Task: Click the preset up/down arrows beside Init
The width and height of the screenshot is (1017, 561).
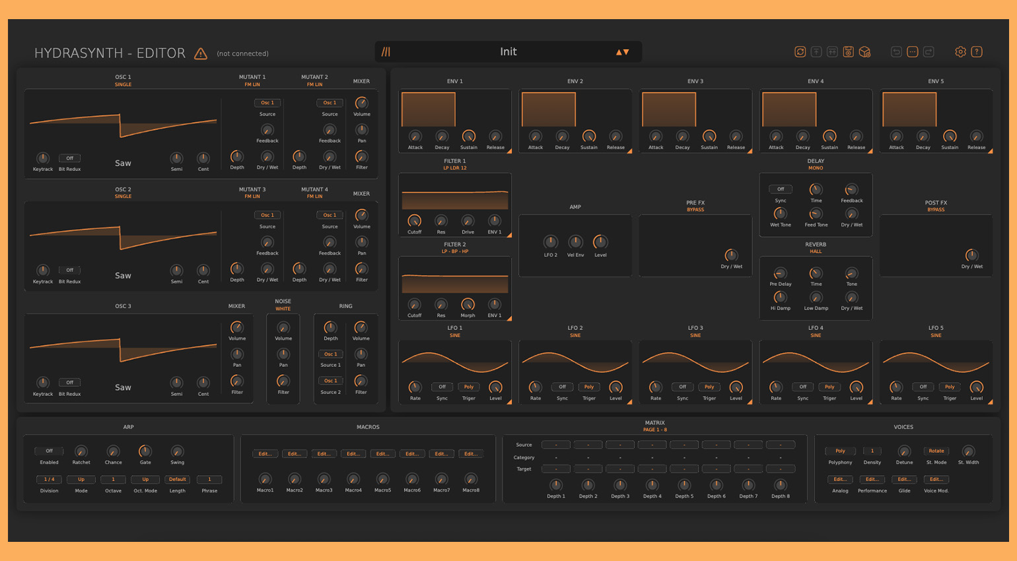Action: coord(622,51)
